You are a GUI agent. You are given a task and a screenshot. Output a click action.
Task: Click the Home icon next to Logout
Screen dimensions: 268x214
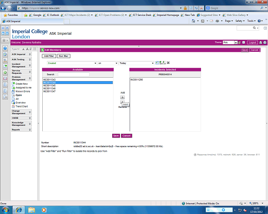click(x=260, y=43)
